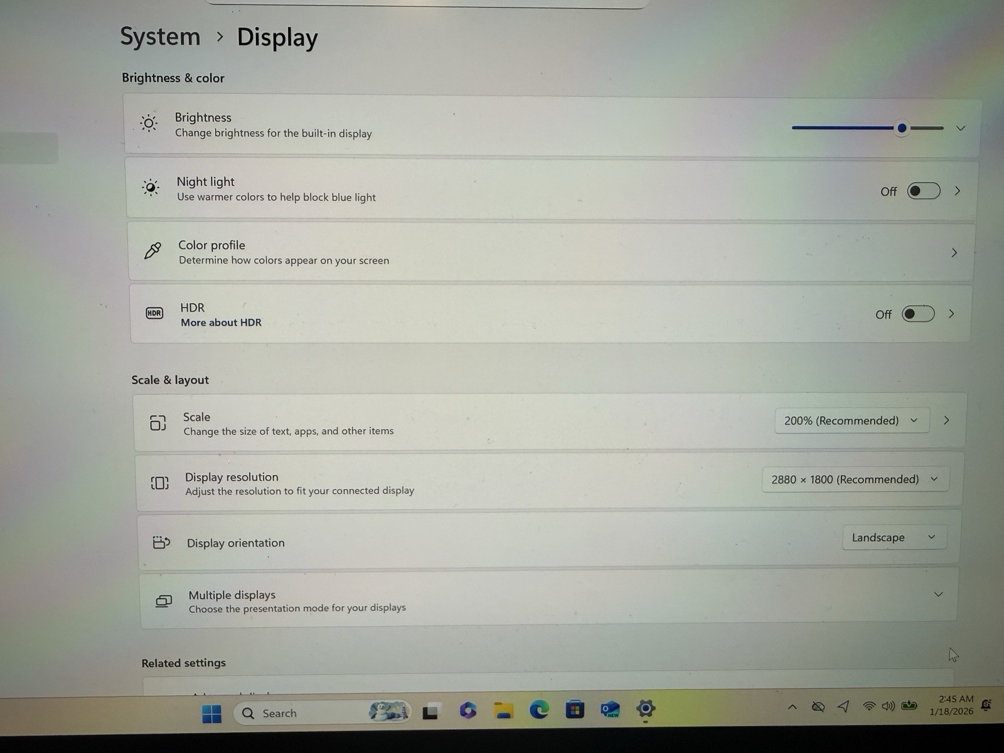Click the HDR badge icon
1004x753 pixels.
coord(154,313)
